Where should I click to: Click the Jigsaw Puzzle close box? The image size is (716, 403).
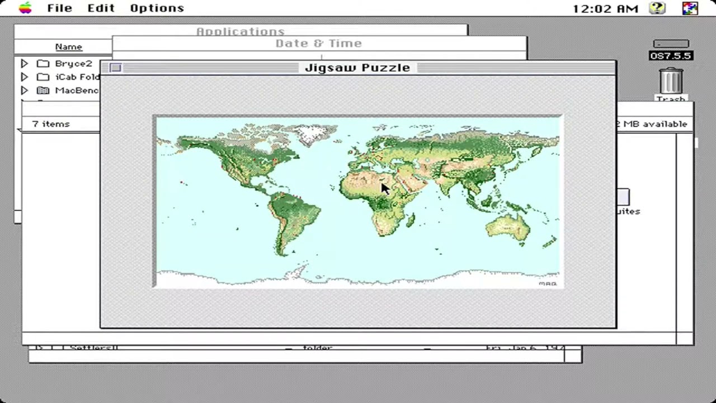coord(115,68)
